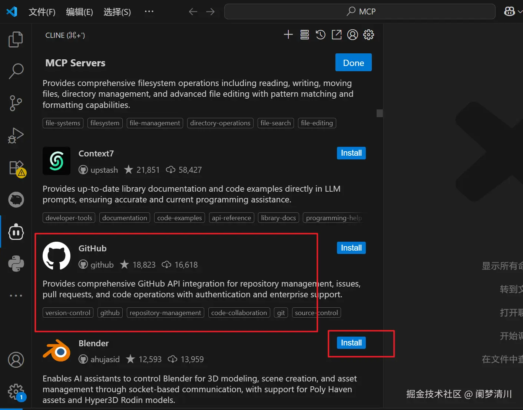The image size is (523, 410).
Task: Open the 选择(S) menu
Action: pos(117,12)
